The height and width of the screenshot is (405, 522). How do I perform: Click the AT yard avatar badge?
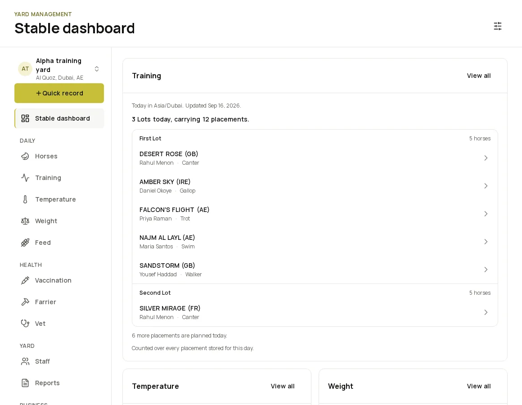click(x=25, y=69)
